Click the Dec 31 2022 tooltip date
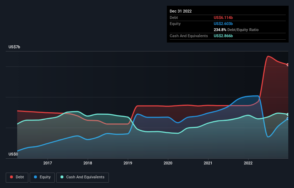Image resolution: width=294 pixels, height=188 pixels. tap(181, 11)
